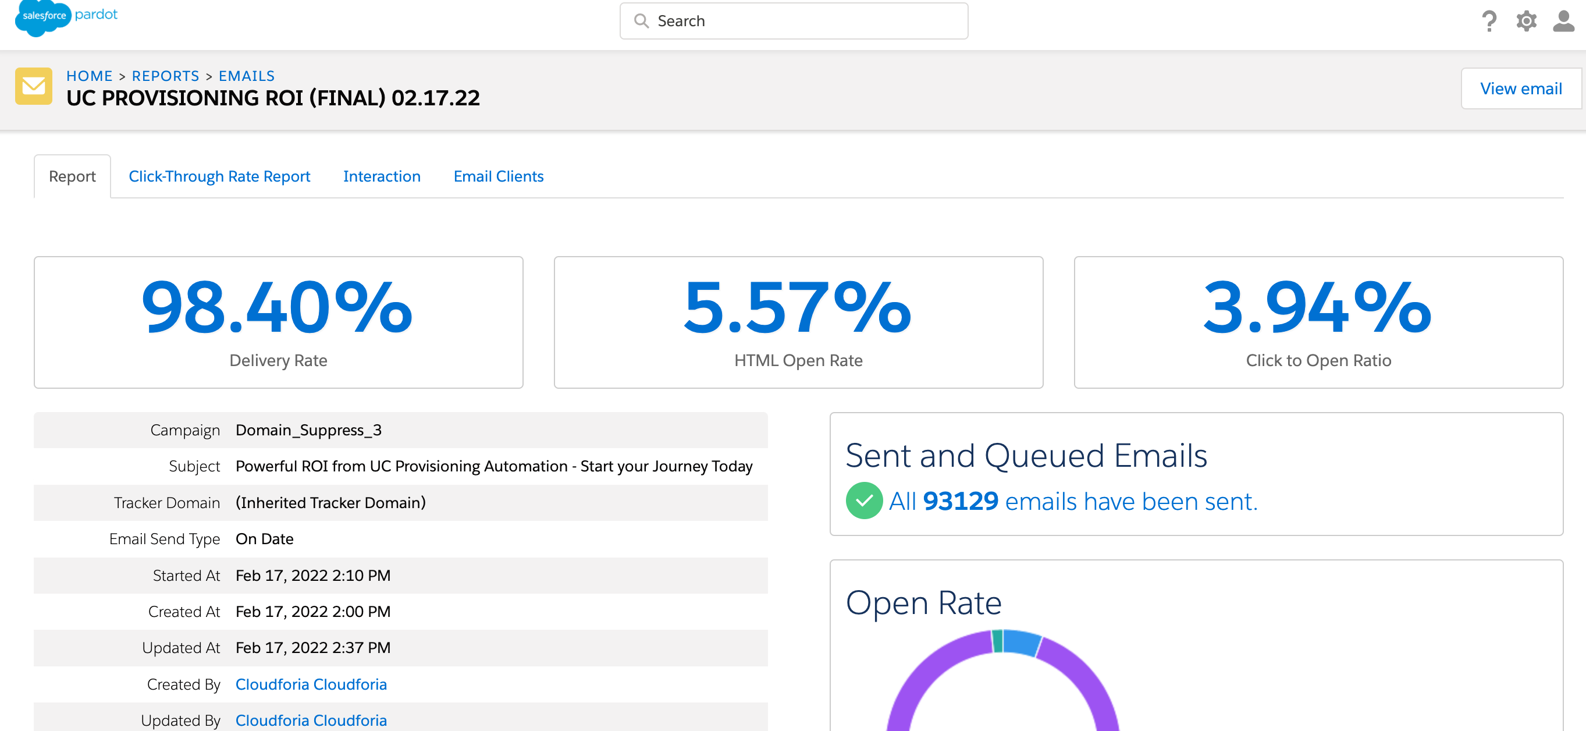Image resolution: width=1586 pixels, height=731 pixels.
Task: Click the View email button
Action: [x=1521, y=88]
